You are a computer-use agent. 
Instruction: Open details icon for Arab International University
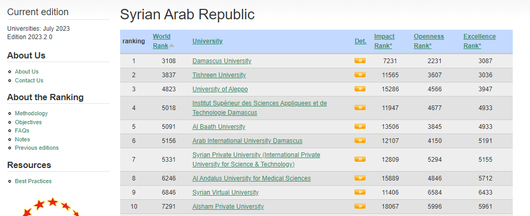pyautogui.click(x=360, y=140)
